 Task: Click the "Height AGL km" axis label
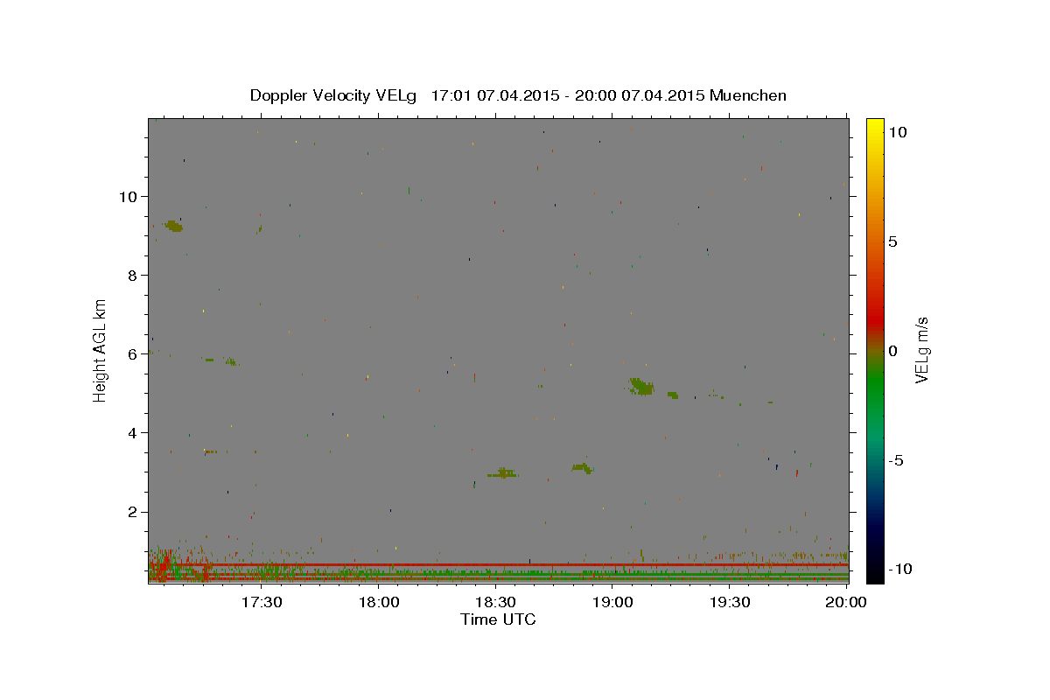[x=101, y=350]
